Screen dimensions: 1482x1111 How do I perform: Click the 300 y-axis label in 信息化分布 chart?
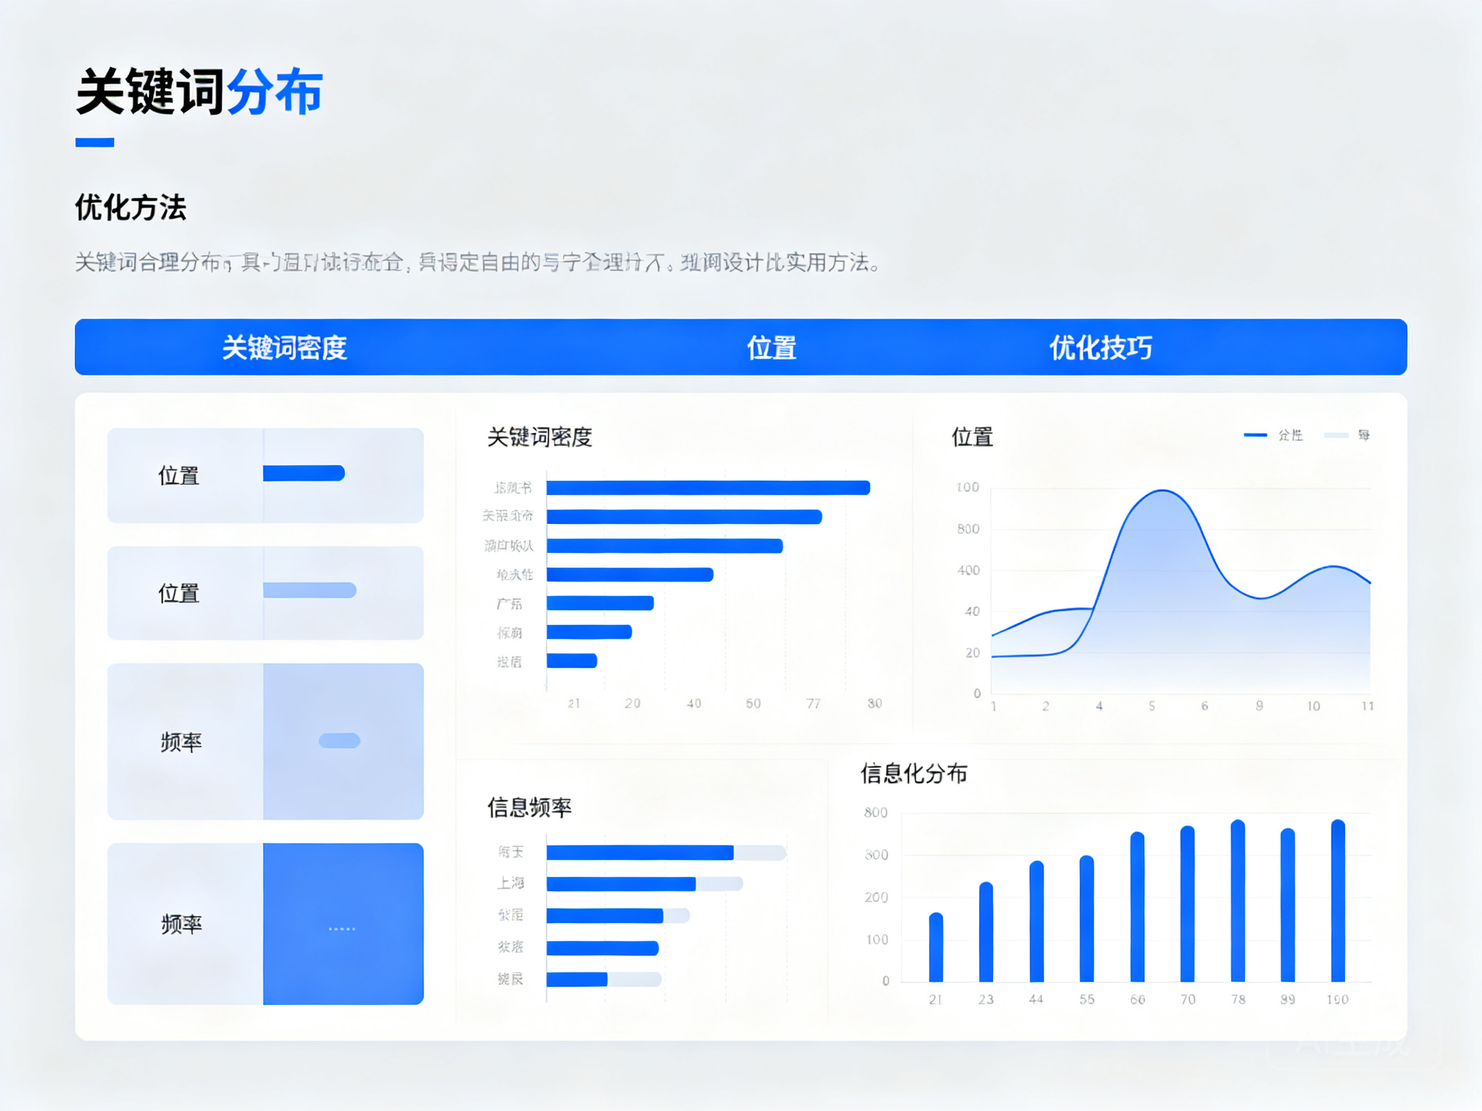875,855
